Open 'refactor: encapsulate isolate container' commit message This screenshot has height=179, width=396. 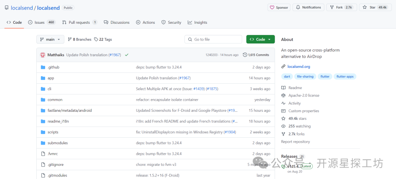[x=167, y=100]
